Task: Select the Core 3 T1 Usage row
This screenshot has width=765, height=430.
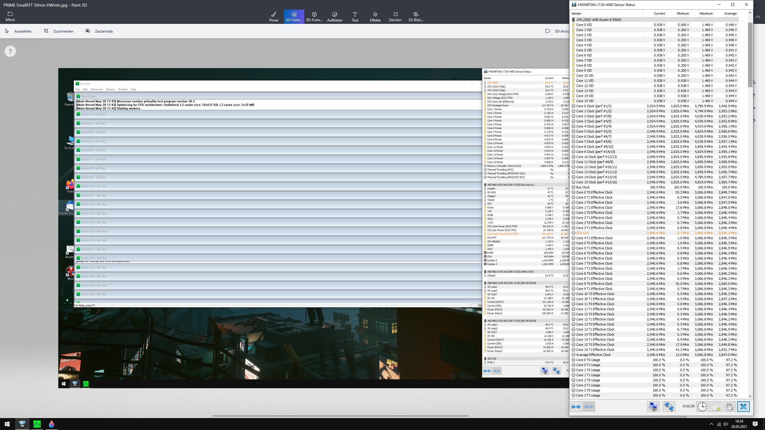Action: point(654,395)
